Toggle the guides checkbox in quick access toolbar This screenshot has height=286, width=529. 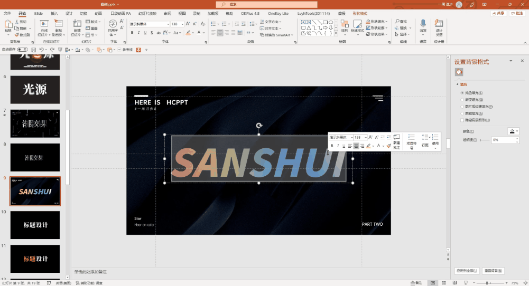pyautogui.click(x=119, y=50)
